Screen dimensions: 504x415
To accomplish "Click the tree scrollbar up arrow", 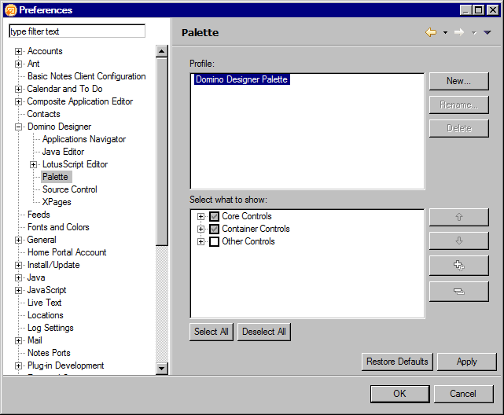I will (162, 51).
